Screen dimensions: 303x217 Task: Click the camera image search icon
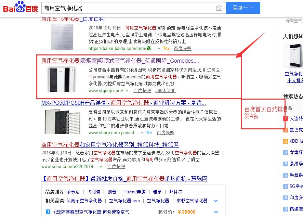(219, 8)
